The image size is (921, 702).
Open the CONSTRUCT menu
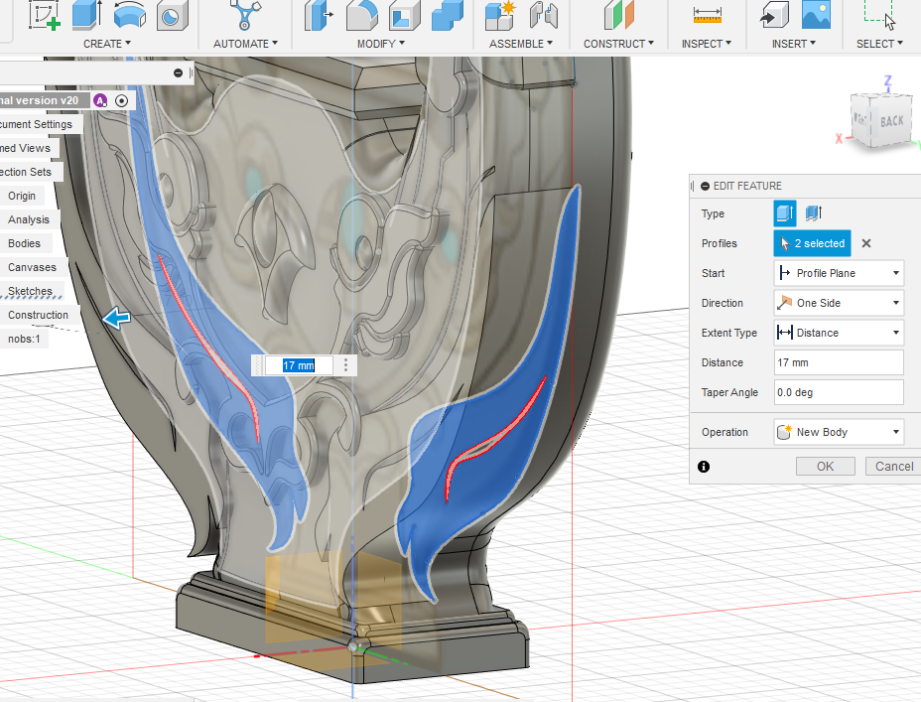click(619, 44)
